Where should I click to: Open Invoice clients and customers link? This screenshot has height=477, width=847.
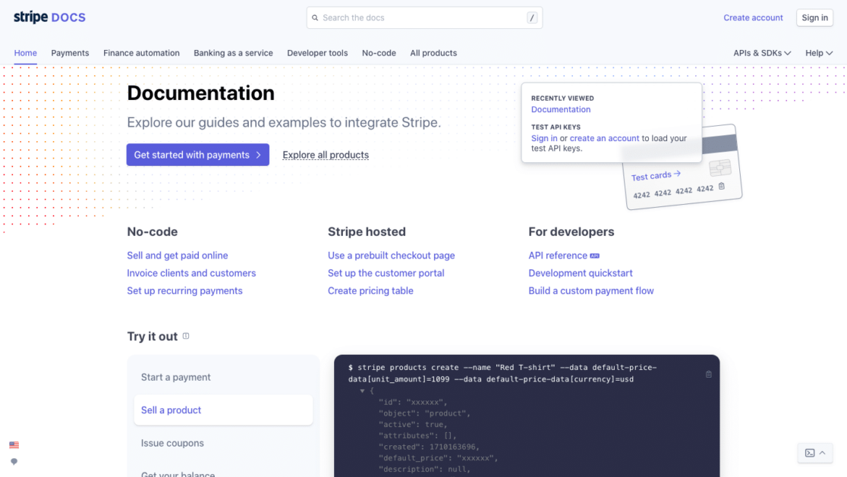[191, 273]
